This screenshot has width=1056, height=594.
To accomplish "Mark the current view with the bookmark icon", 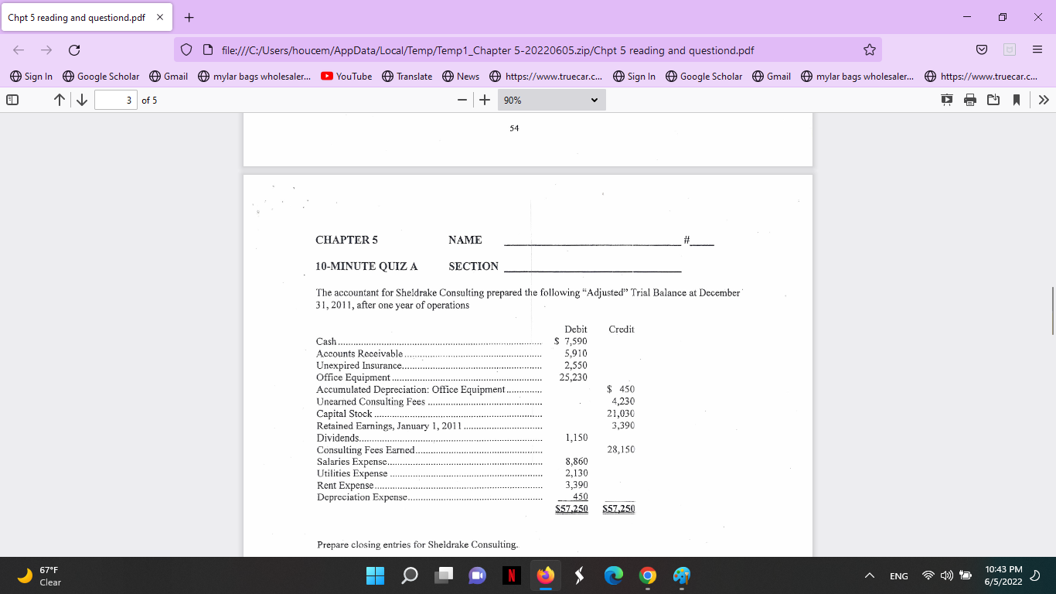I will pos(1017,99).
